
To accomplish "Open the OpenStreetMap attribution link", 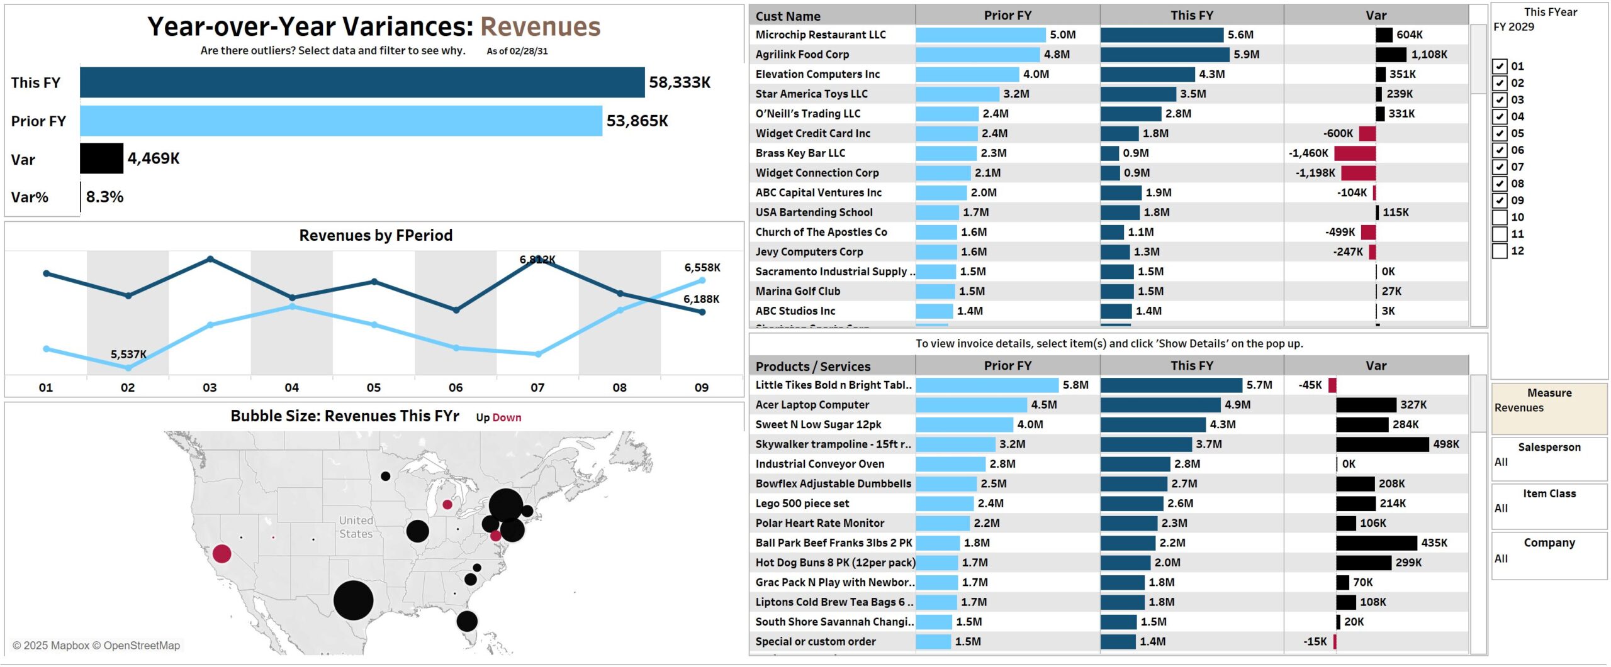I will point(142,646).
